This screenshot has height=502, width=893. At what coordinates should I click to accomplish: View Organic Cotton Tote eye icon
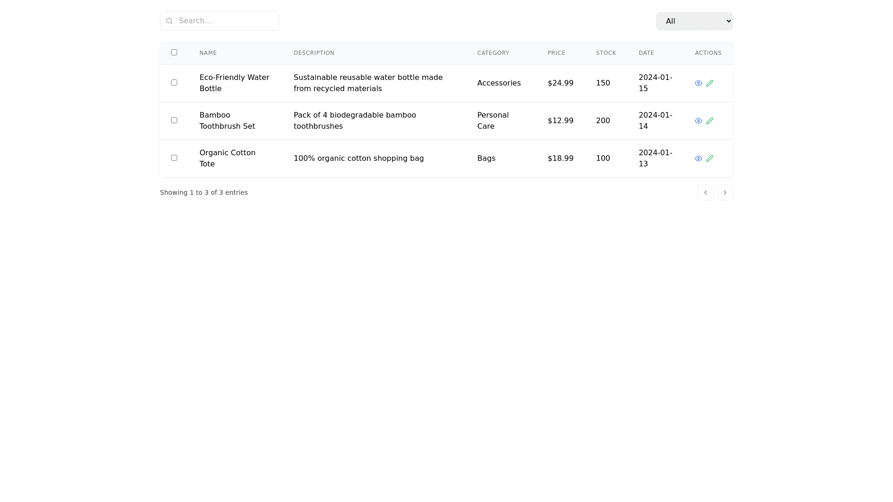(698, 159)
